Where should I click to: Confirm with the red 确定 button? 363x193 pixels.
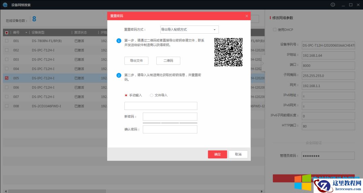217,154
